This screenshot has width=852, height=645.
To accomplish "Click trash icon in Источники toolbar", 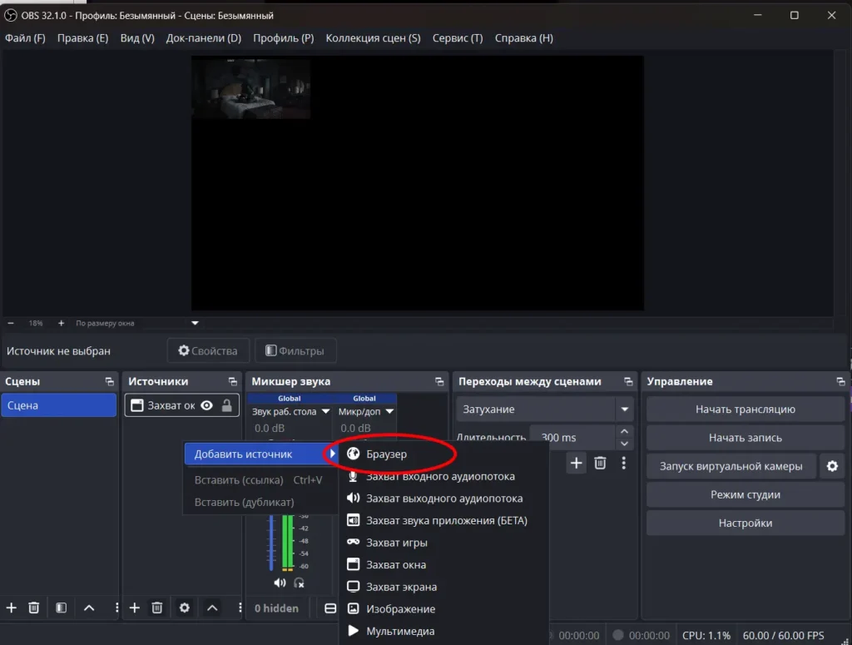I will click(x=156, y=608).
